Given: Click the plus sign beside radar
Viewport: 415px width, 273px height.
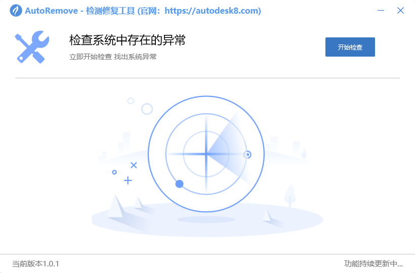Looking at the screenshot, I should point(128,180).
